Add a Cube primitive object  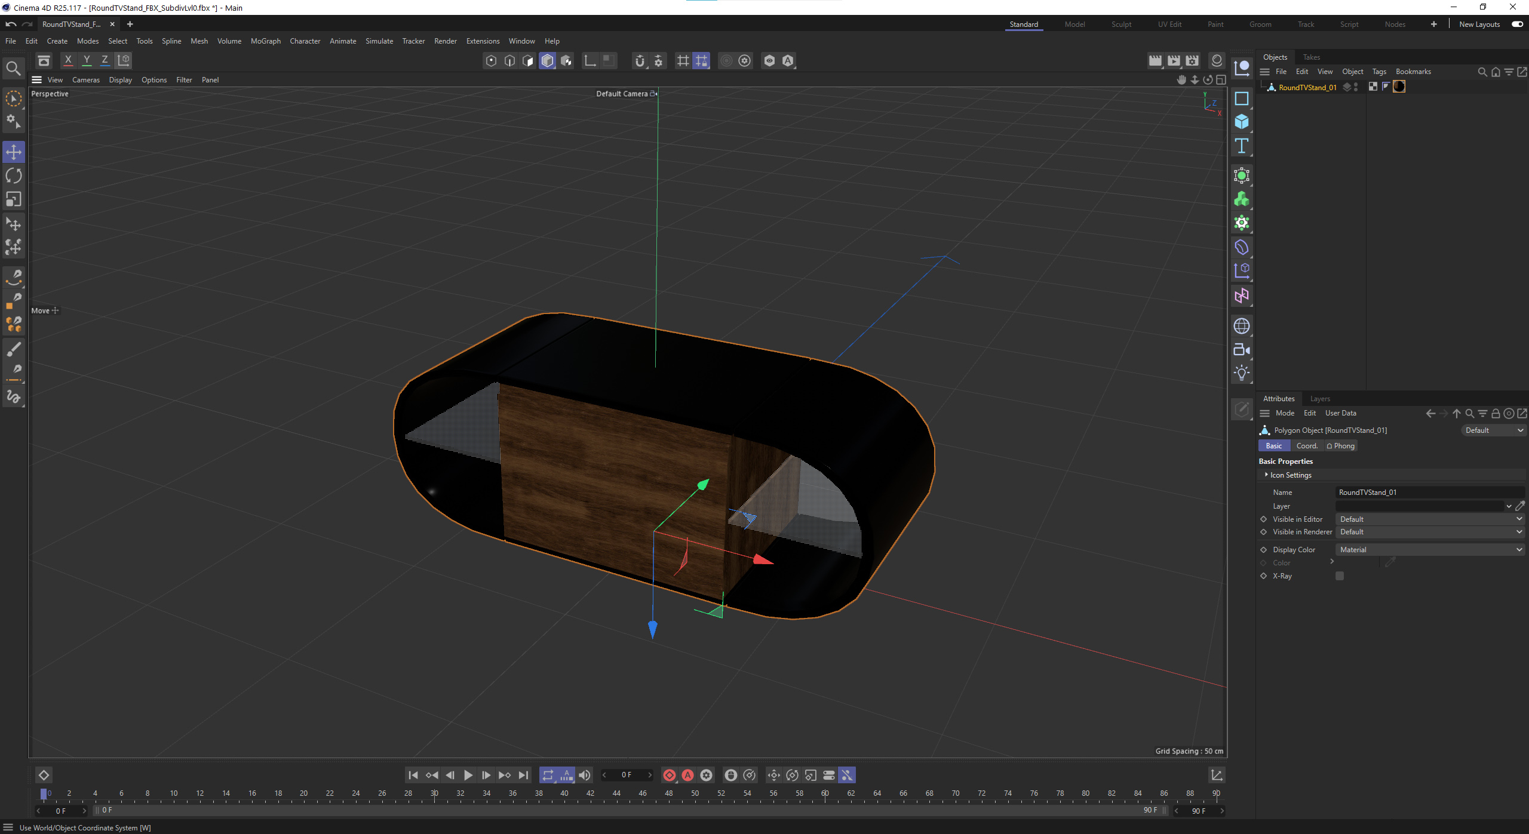tap(1242, 122)
